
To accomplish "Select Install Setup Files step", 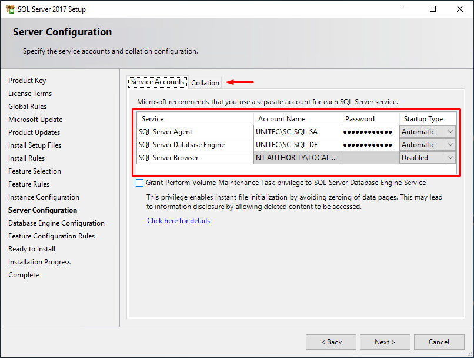I will click(x=35, y=145).
